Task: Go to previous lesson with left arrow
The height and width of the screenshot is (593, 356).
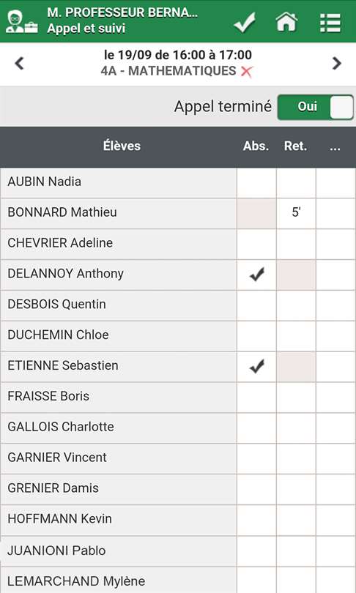Action: click(x=19, y=63)
